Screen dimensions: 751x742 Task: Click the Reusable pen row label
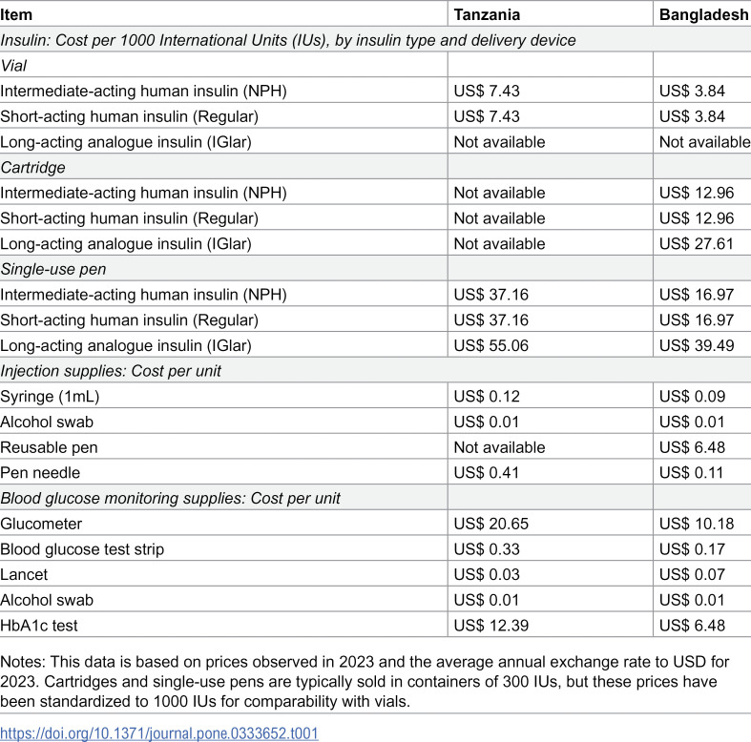[x=49, y=447]
